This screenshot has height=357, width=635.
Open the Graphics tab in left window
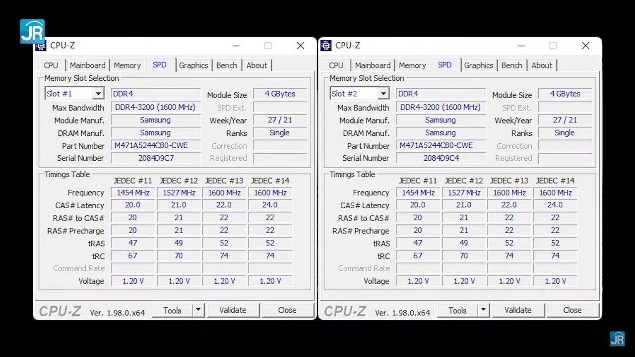pyautogui.click(x=193, y=65)
